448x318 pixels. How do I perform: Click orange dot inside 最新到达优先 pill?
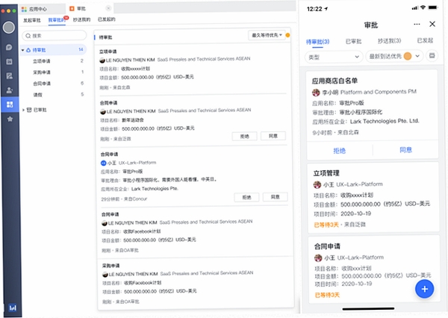tap(408, 56)
